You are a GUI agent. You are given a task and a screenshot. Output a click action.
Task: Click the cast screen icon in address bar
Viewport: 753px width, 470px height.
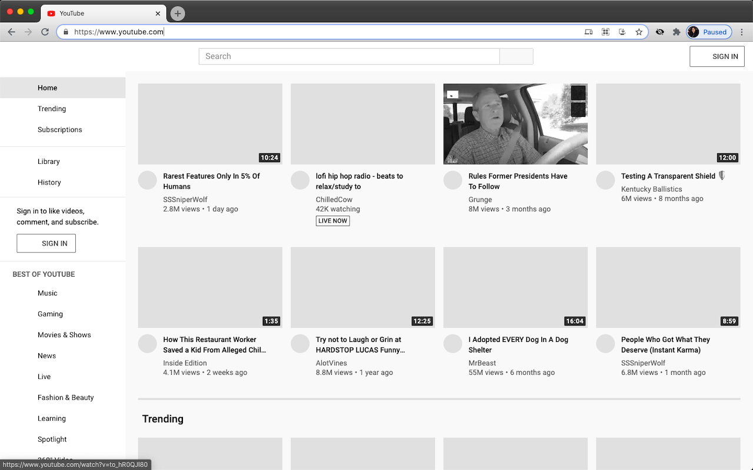tap(588, 32)
